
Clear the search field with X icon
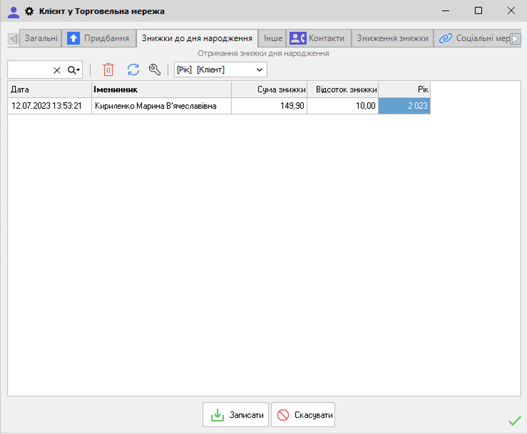tap(57, 70)
